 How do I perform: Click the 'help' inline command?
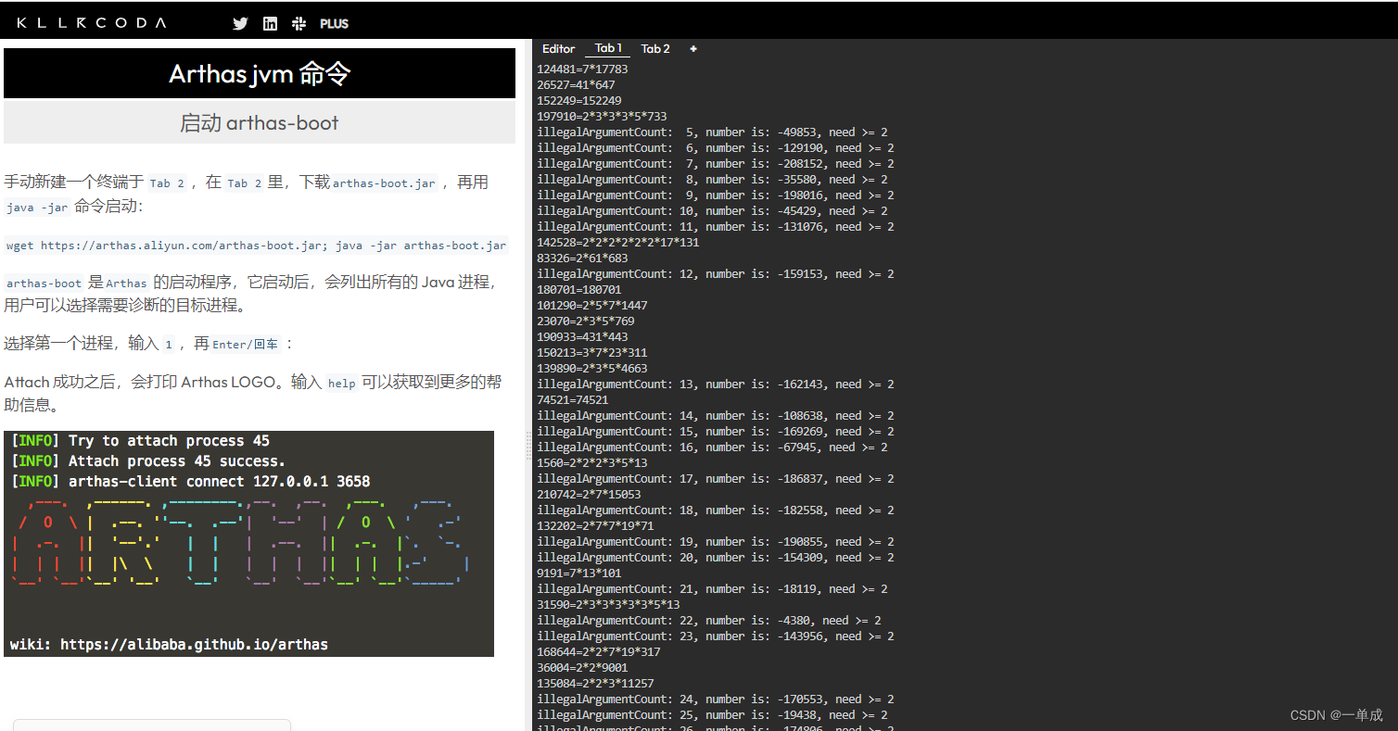[x=341, y=383]
